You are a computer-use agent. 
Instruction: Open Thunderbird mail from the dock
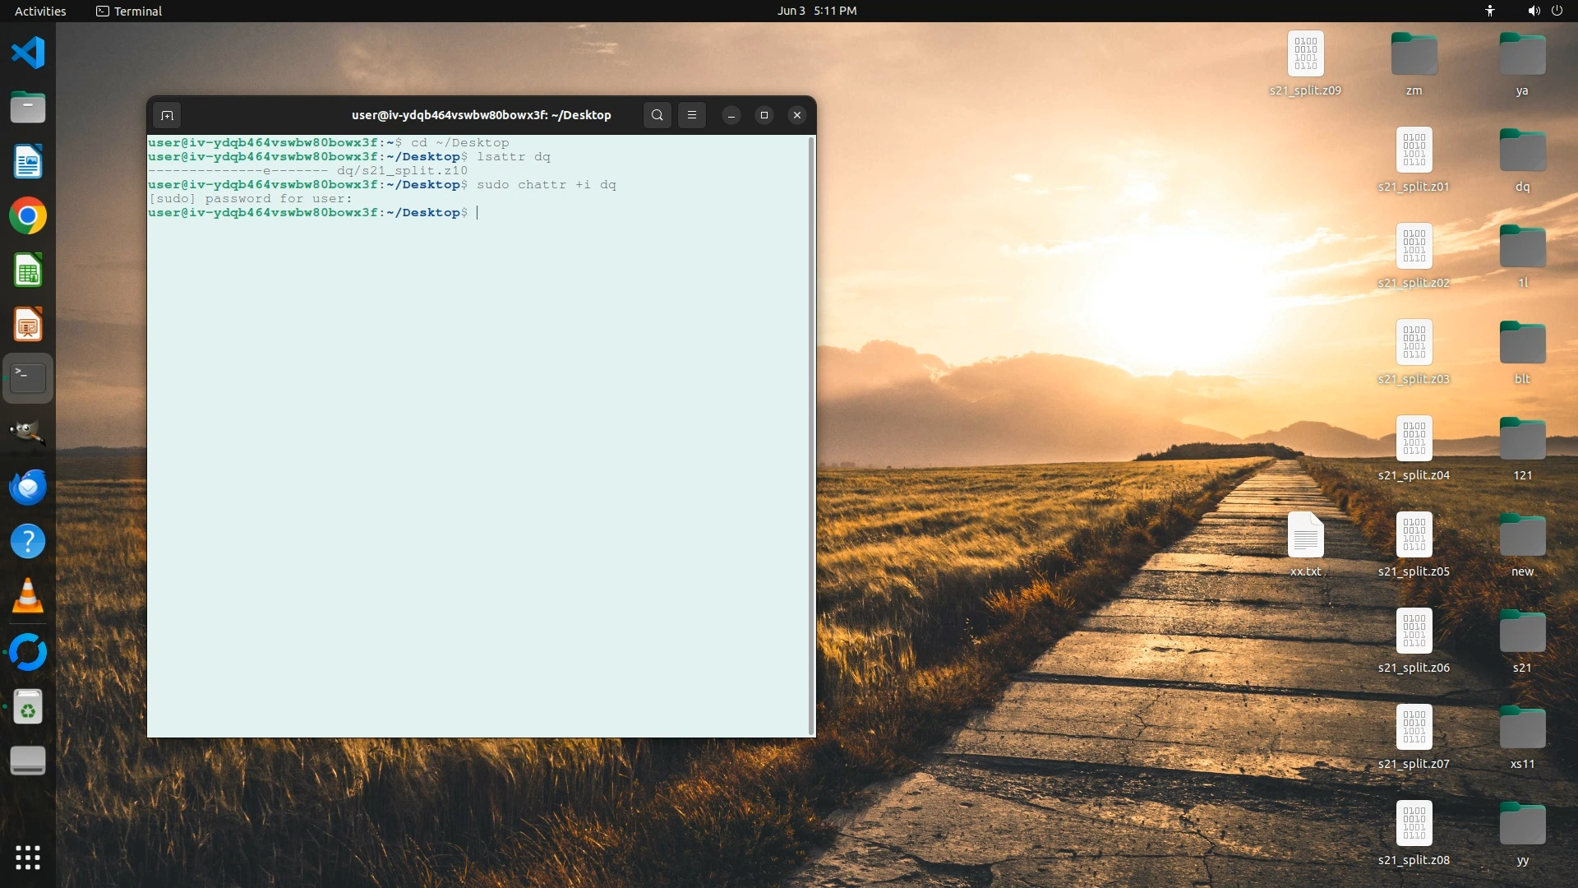[28, 488]
